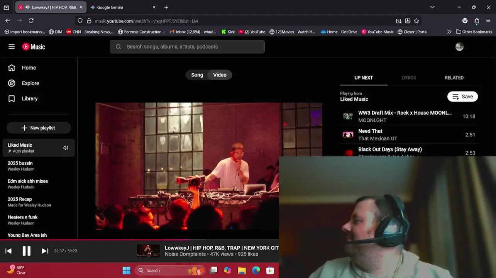The width and height of the screenshot is (496, 278).
Task: Open the YouTube Music bookmark
Action: point(378,32)
